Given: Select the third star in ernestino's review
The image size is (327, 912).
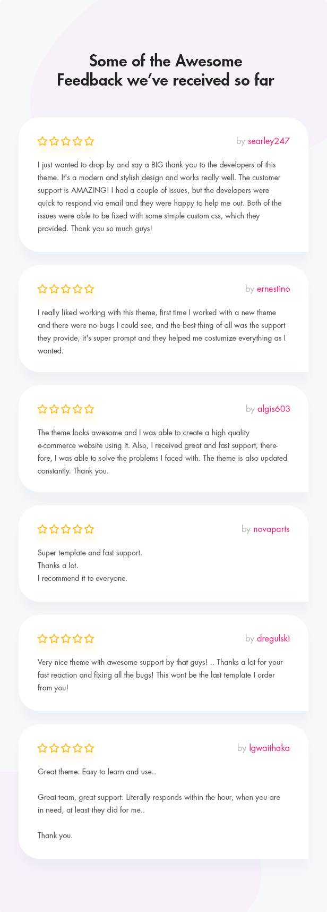Looking at the screenshot, I should tap(66, 289).
